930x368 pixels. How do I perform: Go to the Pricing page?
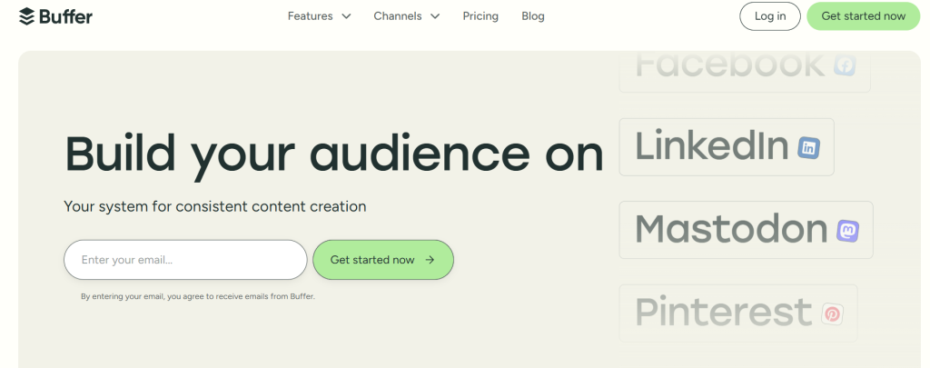pyautogui.click(x=480, y=16)
